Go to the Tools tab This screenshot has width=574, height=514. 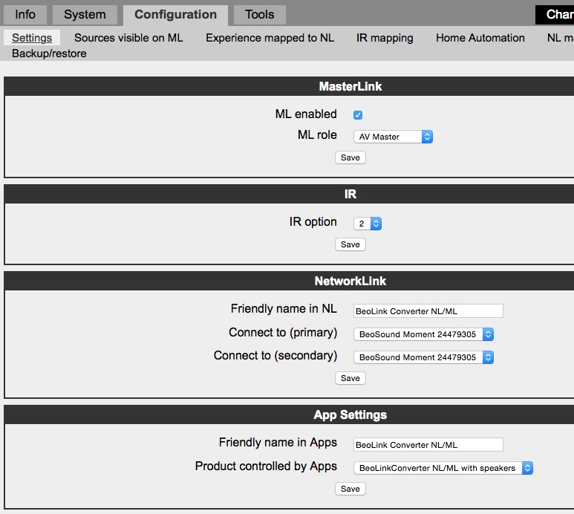(259, 15)
